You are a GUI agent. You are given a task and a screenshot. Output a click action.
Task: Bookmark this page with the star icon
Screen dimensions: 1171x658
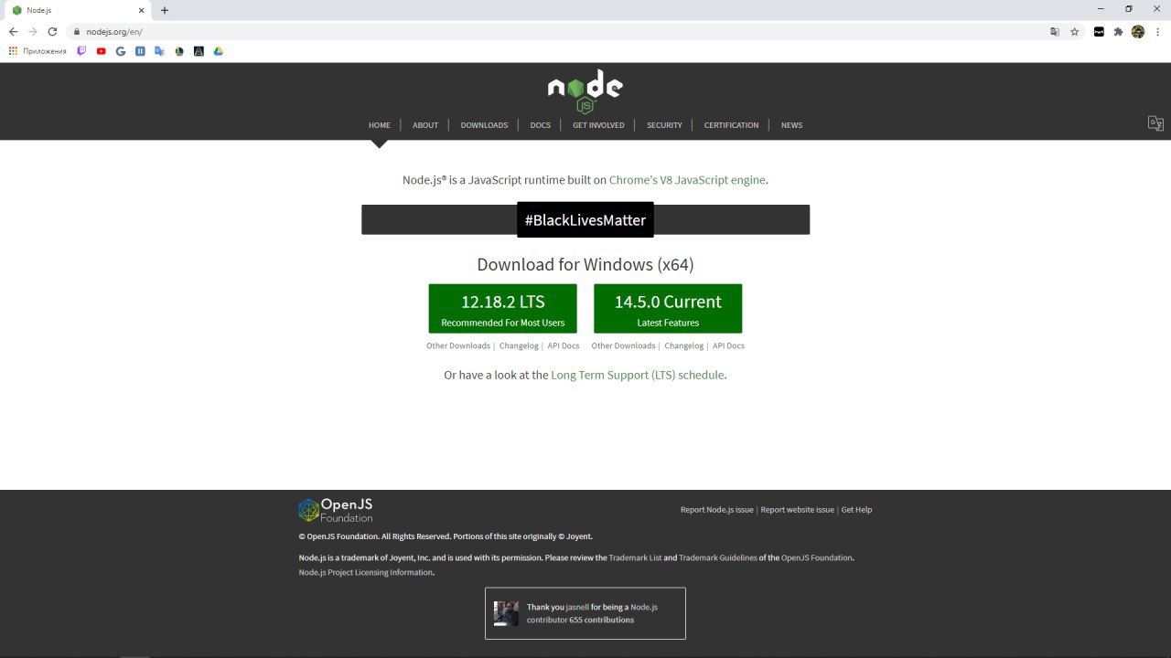1075,31
